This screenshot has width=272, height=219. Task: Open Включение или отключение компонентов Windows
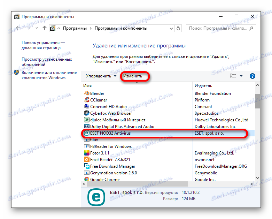point(49,75)
